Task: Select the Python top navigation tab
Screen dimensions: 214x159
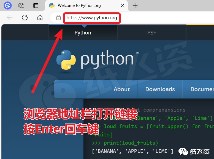Action: (x=83, y=33)
